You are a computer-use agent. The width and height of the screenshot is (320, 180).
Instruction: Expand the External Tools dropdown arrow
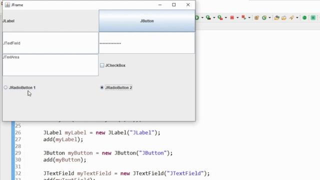pos(225,18)
